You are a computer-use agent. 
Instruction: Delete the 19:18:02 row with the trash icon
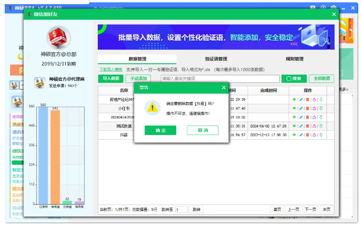click(307, 117)
